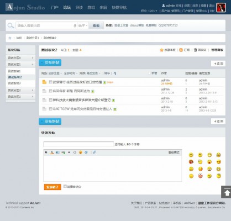Expand the first section in left board navigation
The image size is (231, 221).
point(20,58)
